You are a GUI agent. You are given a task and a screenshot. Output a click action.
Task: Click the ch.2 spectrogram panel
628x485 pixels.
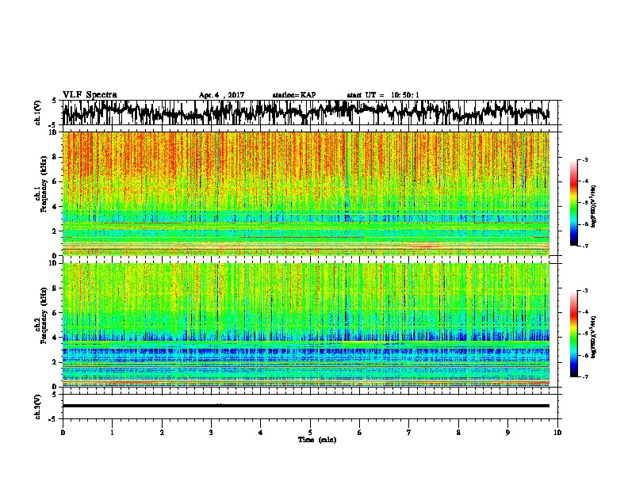coord(306,325)
